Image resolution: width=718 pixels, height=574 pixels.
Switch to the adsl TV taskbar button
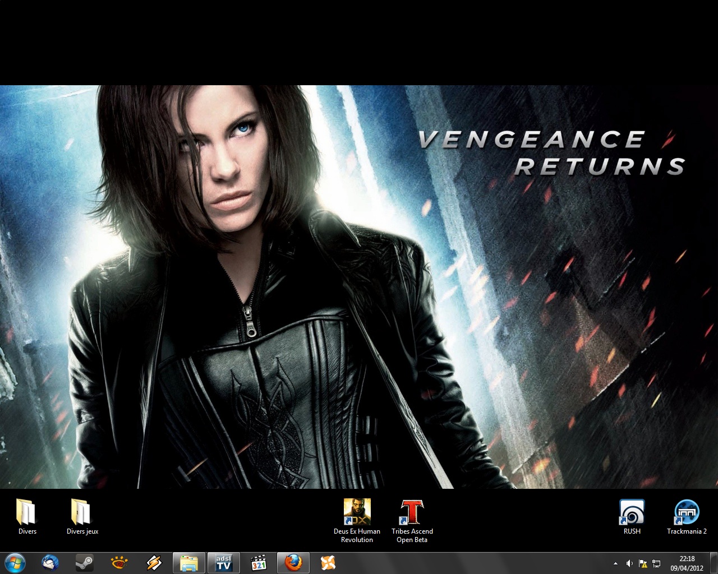point(223,563)
